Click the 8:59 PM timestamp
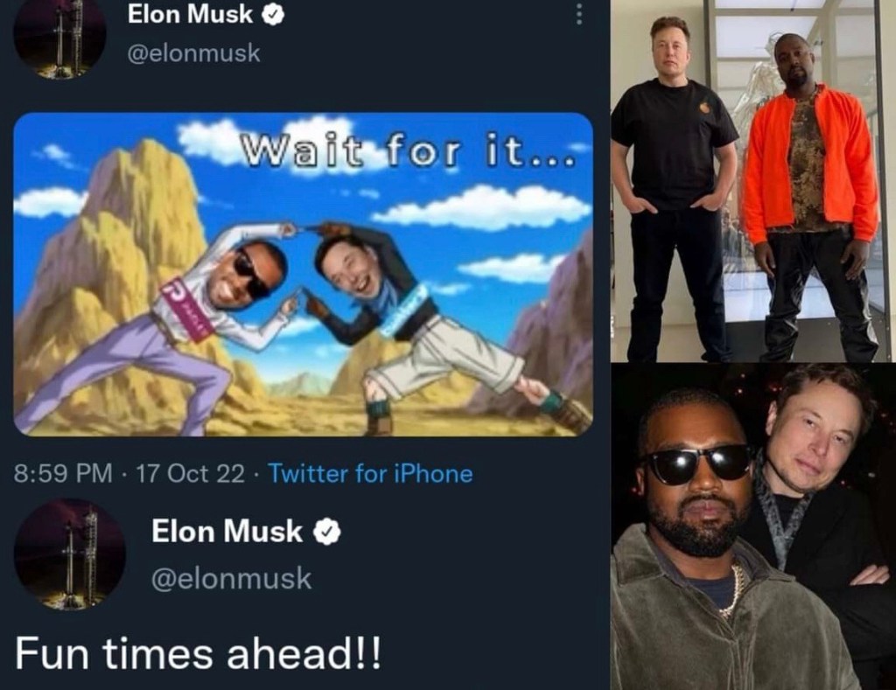This screenshot has width=896, height=690. click(x=63, y=473)
